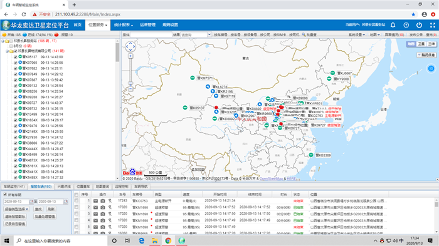The image size is (439, 246).
Task: Open the 位置服务 dropdown menu
Action: pos(98,25)
